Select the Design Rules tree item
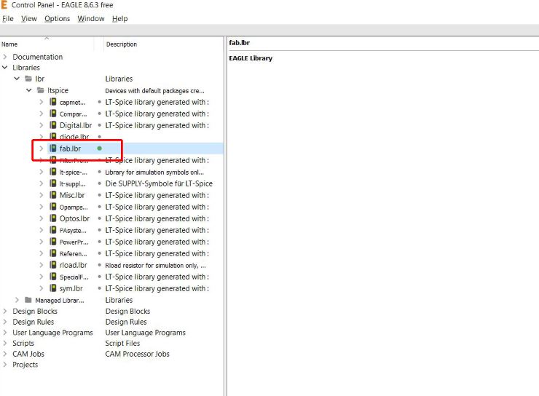The height and width of the screenshot is (396, 539). (x=34, y=322)
